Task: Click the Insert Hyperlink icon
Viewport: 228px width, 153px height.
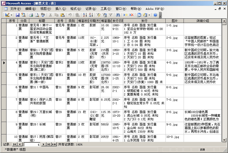Action: click(x=78, y=15)
